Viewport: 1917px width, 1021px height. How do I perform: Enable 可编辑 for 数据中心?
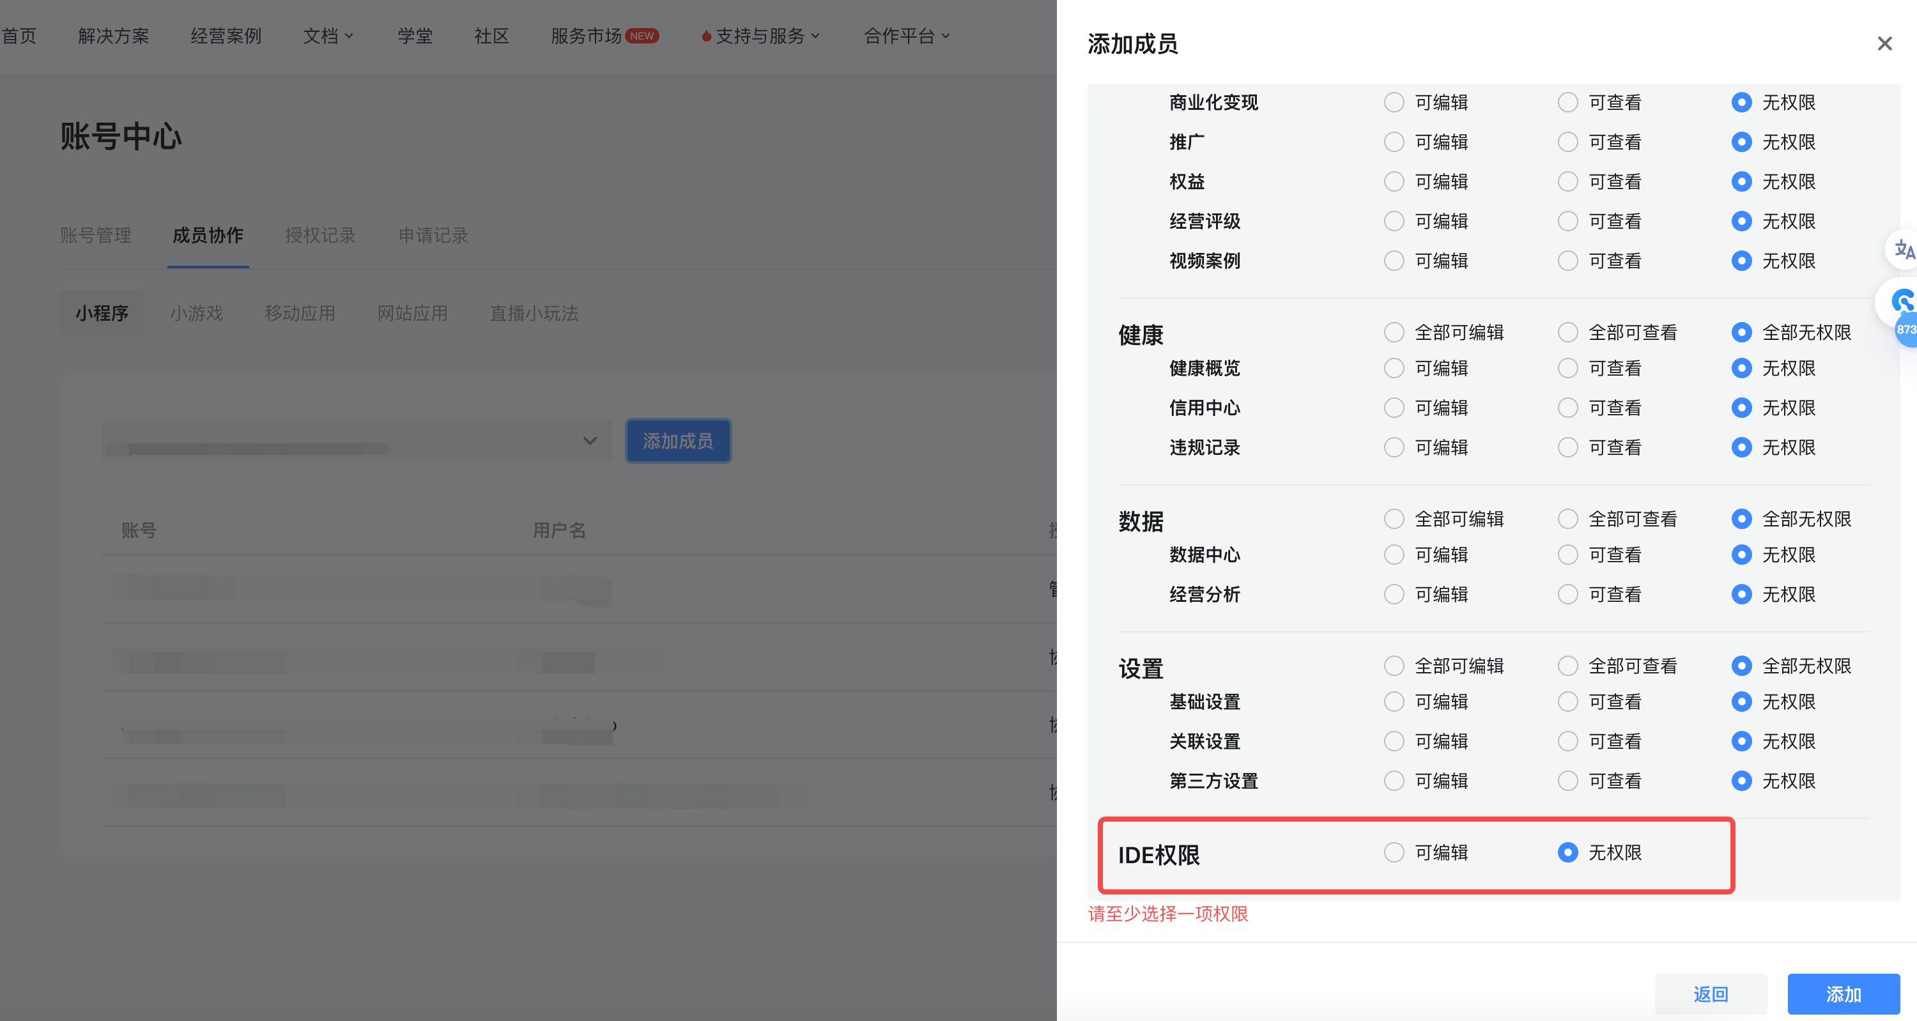1394,555
